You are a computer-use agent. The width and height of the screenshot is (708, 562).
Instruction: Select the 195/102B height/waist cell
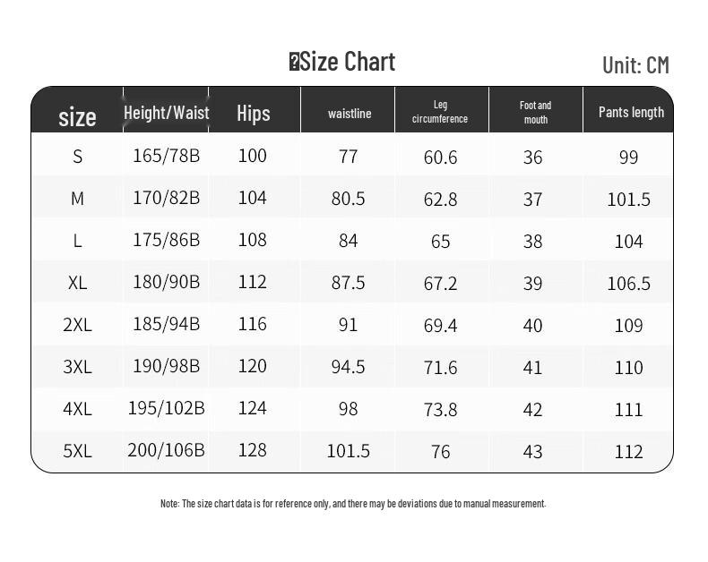pos(166,408)
